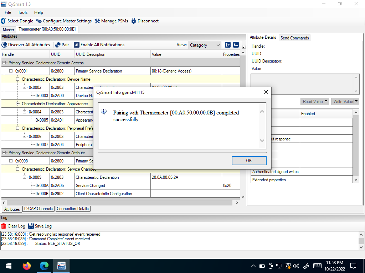Collapse the Generic Access service node
This screenshot has width=365, height=273.
pos(5,63)
